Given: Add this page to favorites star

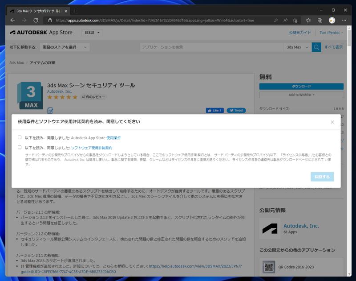Looking at the screenshot, I should 295,21.
